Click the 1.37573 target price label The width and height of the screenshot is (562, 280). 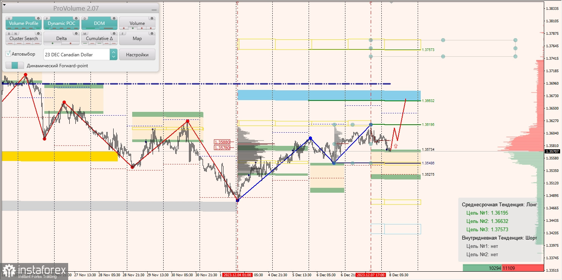pyautogui.click(x=428, y=50)
